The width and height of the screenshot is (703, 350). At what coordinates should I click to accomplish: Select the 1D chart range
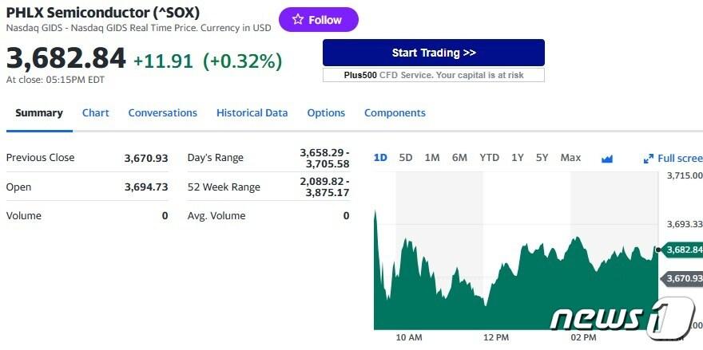(380, 158)
